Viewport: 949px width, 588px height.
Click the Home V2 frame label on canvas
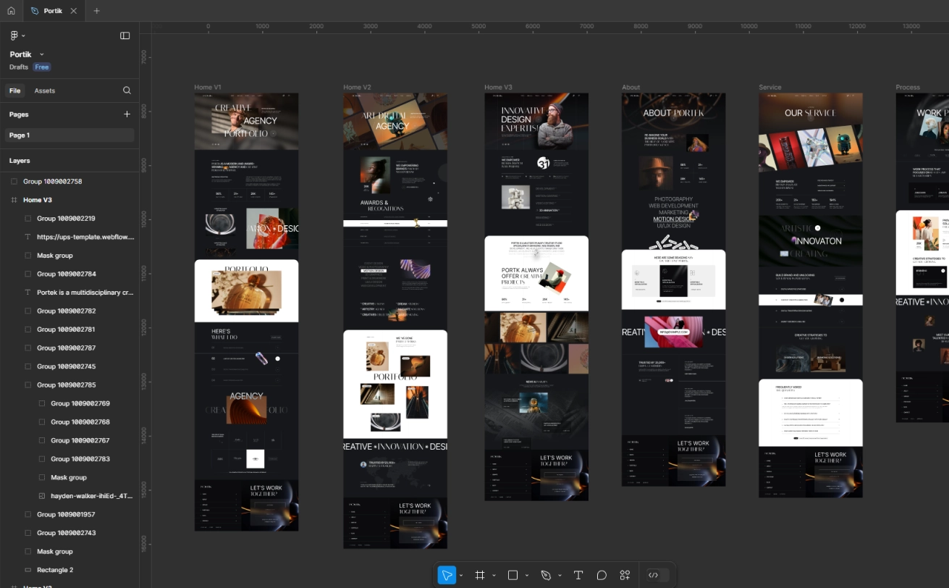pos(357,88)
